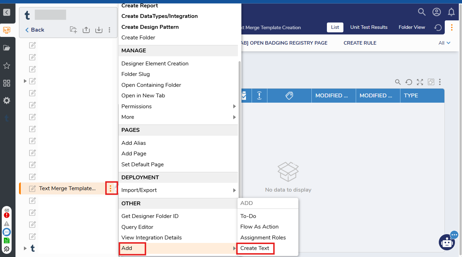Open the favorites star in left sidebar
This screenshot has width=462, height=257.
click(x=7, y=66)
